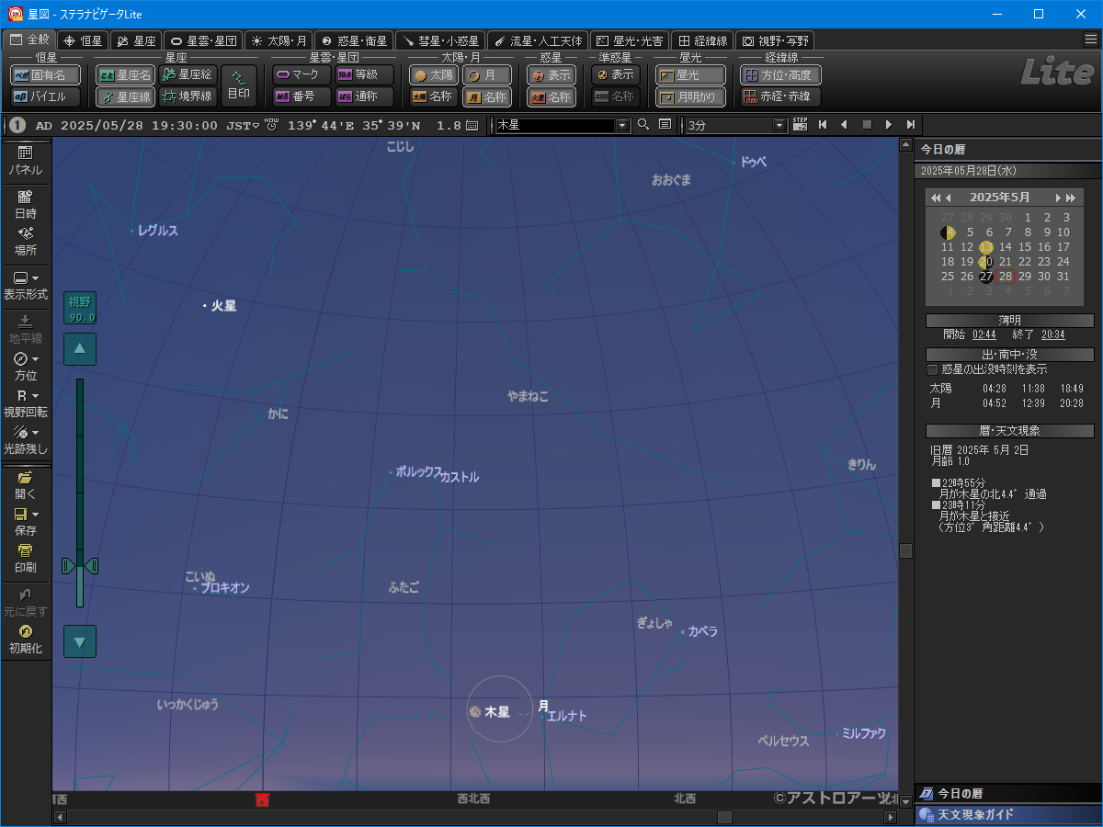Toggle the nebula 番号 number button

coord(301,96)
